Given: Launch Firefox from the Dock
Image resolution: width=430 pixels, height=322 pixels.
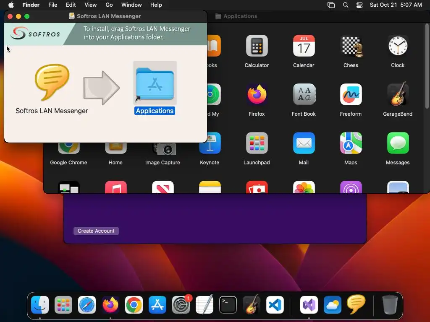Looking at the screenshot, I should tap(110, 305).
